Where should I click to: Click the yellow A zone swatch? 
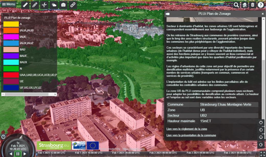pos(11,24)
